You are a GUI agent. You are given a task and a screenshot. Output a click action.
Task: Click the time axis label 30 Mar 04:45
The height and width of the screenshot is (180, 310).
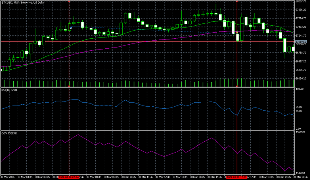point(25,177)
